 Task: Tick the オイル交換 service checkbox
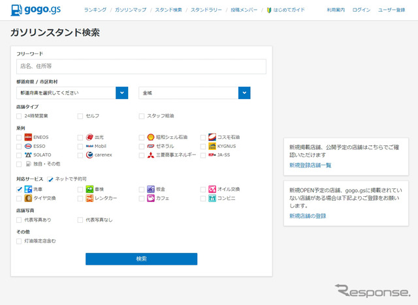[203, 190]
